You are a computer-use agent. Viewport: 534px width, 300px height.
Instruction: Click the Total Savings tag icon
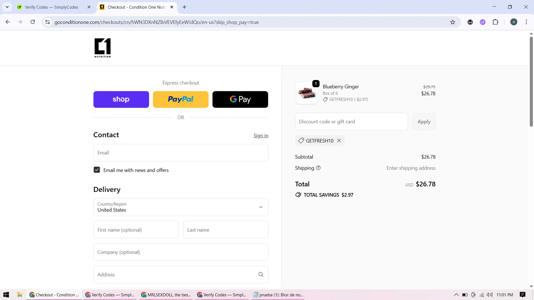click(x=298, y=195)
